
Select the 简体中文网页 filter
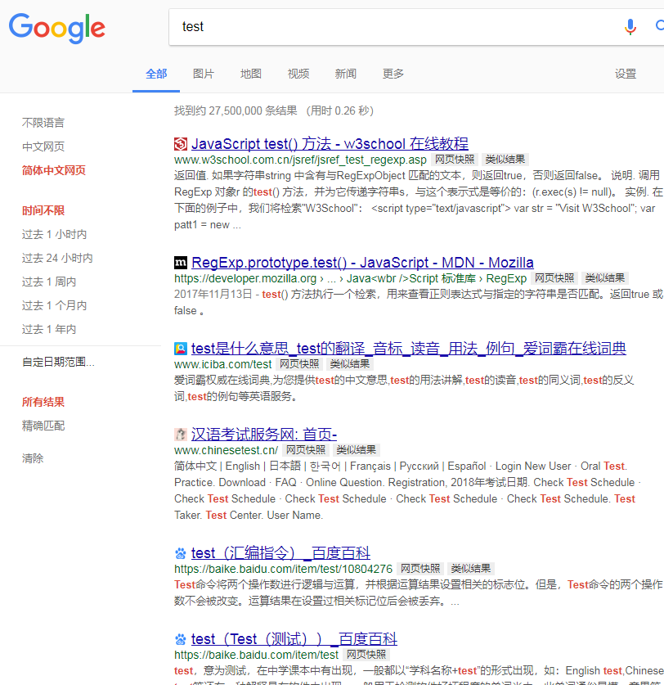(54, 170)
